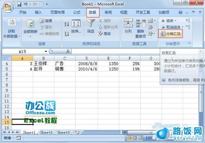This screenshot has height=143, width=205.
Task: Click the sort descending Z to A icon
Action: tap(67, 34)
